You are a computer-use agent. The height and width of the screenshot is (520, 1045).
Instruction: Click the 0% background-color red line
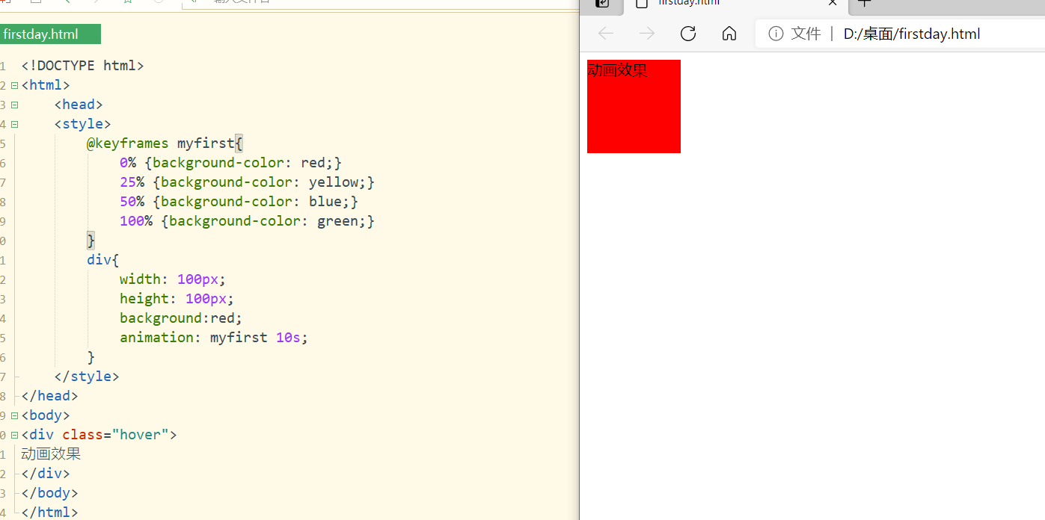point(230,163)
